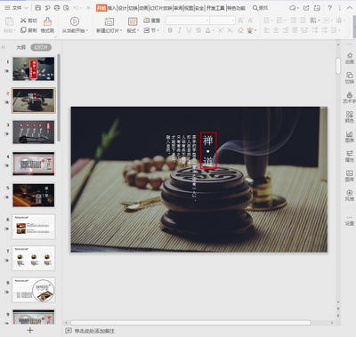
Task: Click the Print Preview icon
Action: [67, 8]
